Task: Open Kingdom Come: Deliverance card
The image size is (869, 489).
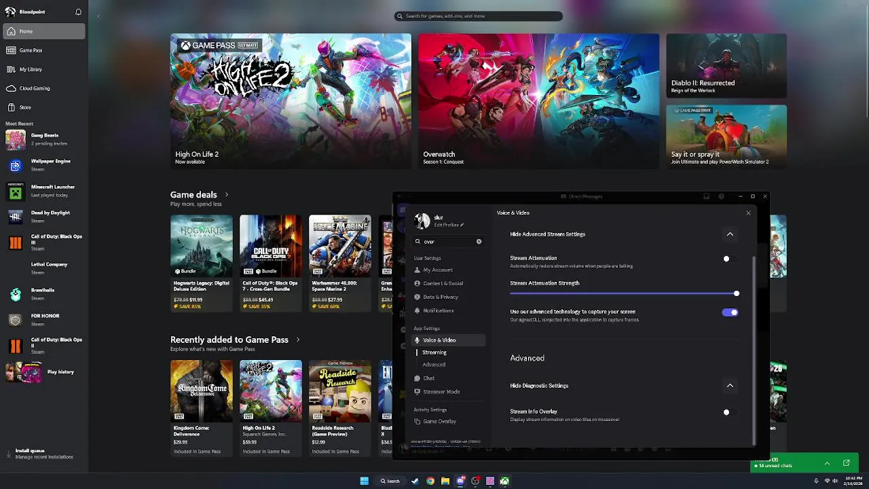Action: [202, 407]
